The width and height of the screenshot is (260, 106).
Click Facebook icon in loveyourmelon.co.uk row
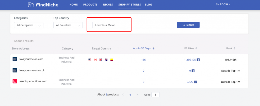(193, 71)
